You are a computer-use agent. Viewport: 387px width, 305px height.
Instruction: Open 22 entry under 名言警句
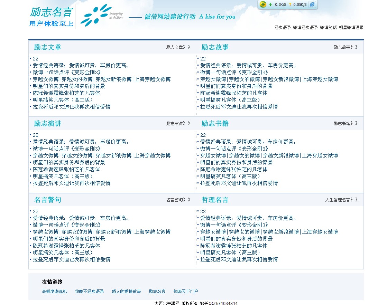(36, 211)
